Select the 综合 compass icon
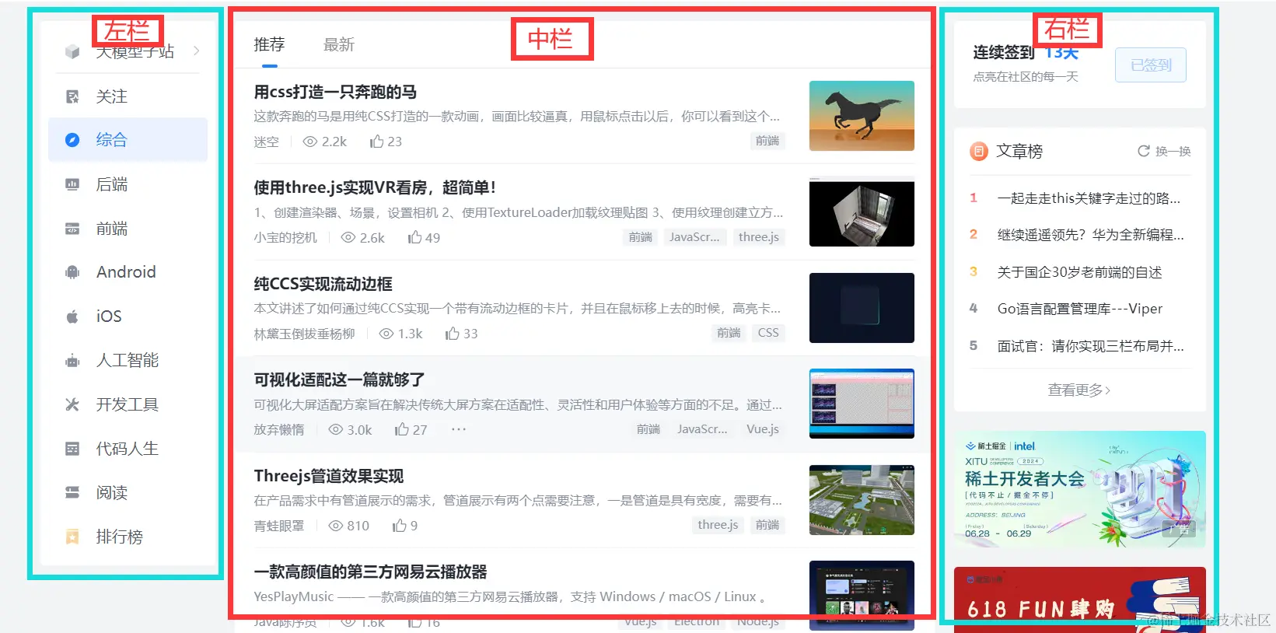This screenshot has width=1276, height=633. pyautogui.click(x=72, y=140)
